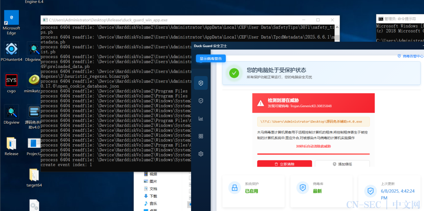Select the mimikatz kiwi desktop icon
The image size is (424, 211).
(x=33, y=83)
